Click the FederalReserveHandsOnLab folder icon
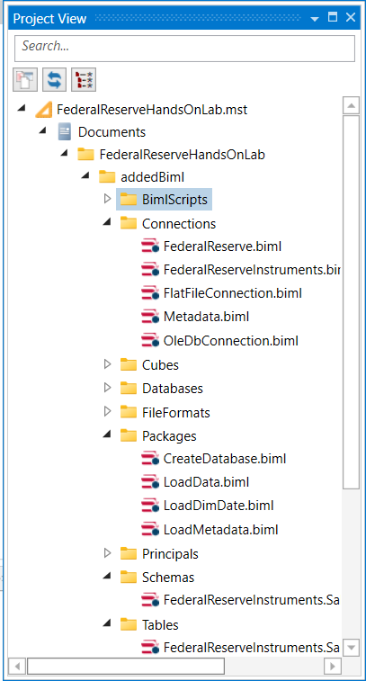Viewport: 366px width, 681px height. pos(86,155)
